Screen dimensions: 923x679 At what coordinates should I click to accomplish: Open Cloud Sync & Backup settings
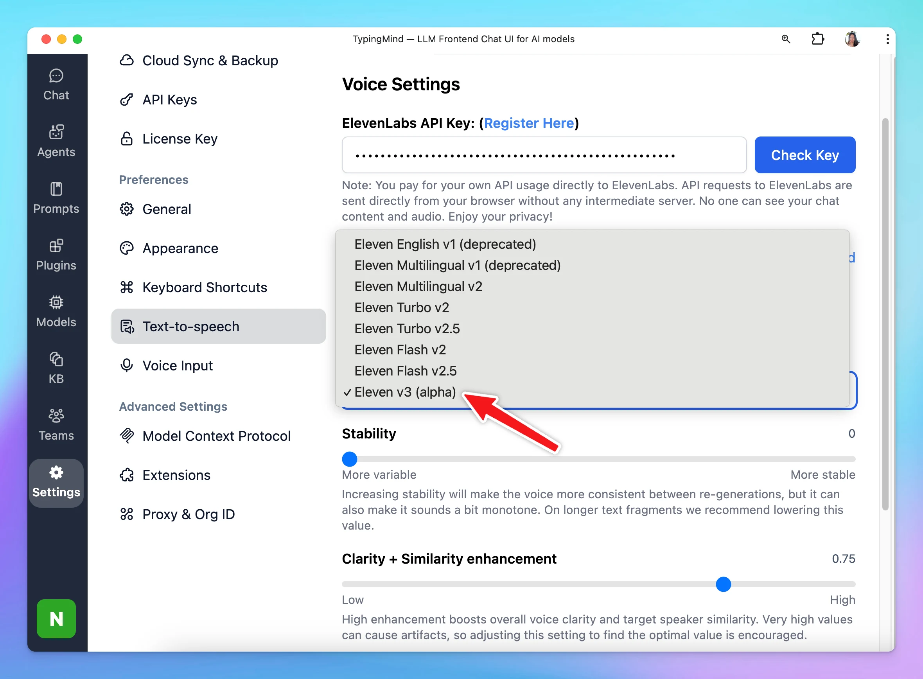click(199, 60)
